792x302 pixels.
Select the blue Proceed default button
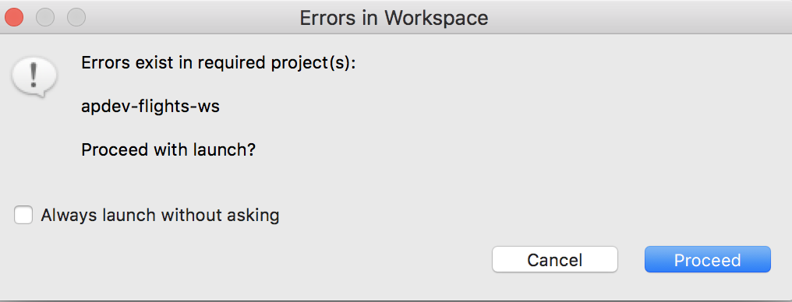(708, 260)
